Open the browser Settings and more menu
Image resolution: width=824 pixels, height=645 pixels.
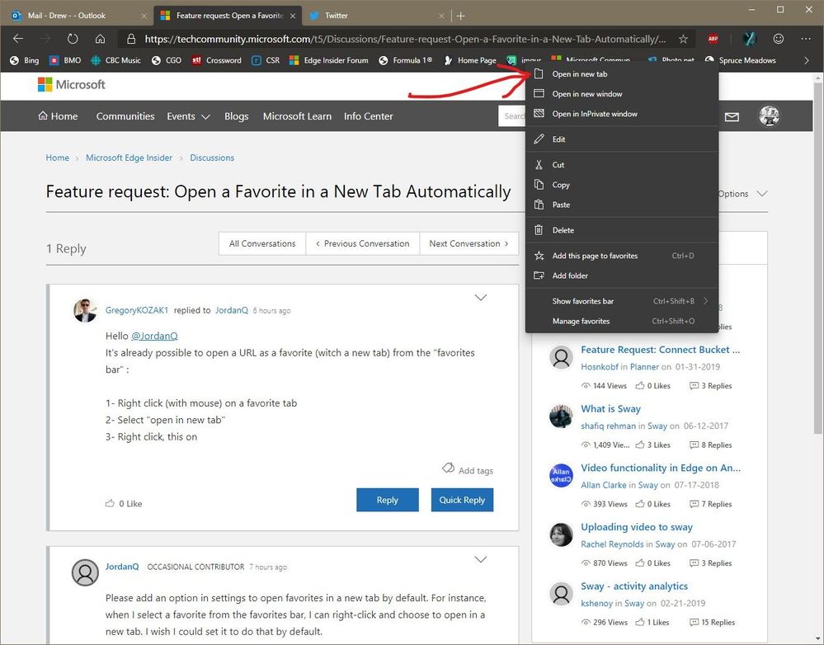tap(806, 39)
